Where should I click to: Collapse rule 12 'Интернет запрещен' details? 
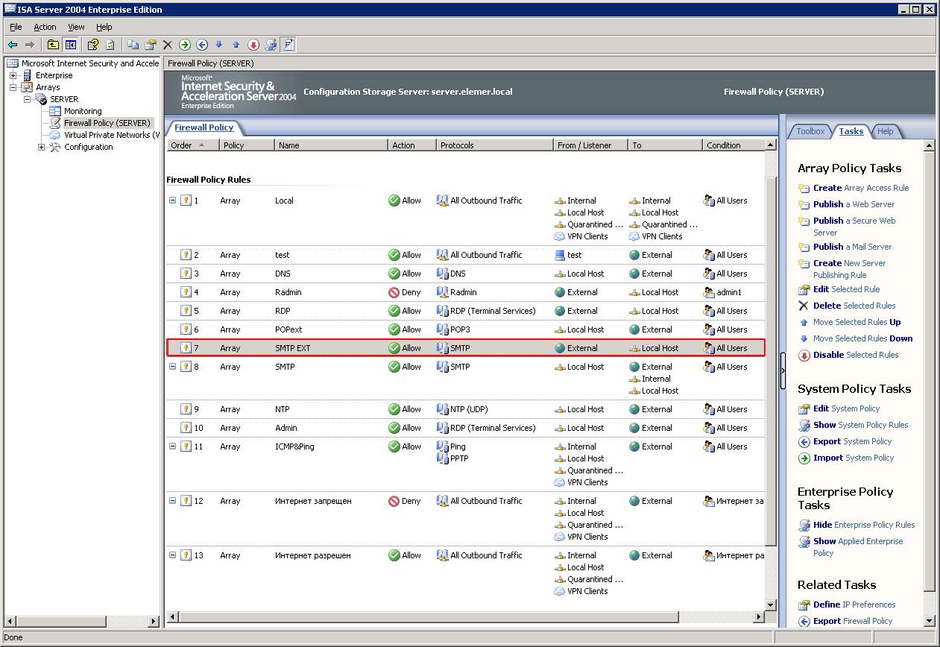(x=172, y=501)
